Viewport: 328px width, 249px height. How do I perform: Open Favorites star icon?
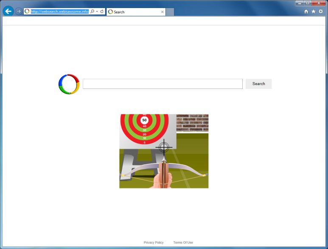[x=313, y=11]
